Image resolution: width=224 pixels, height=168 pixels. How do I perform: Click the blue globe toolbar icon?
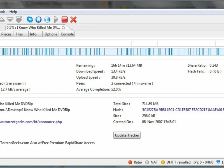(47, 20)
